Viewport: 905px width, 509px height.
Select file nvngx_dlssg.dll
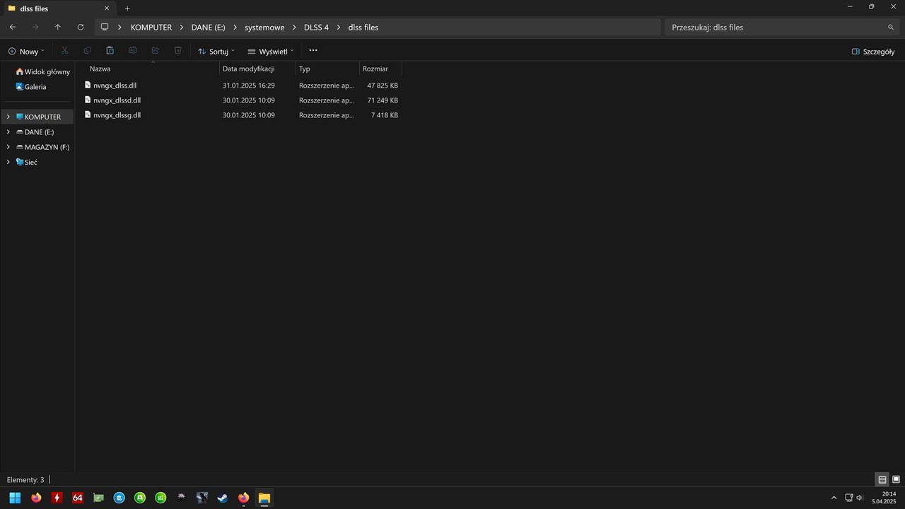click(x=117, y=115)
